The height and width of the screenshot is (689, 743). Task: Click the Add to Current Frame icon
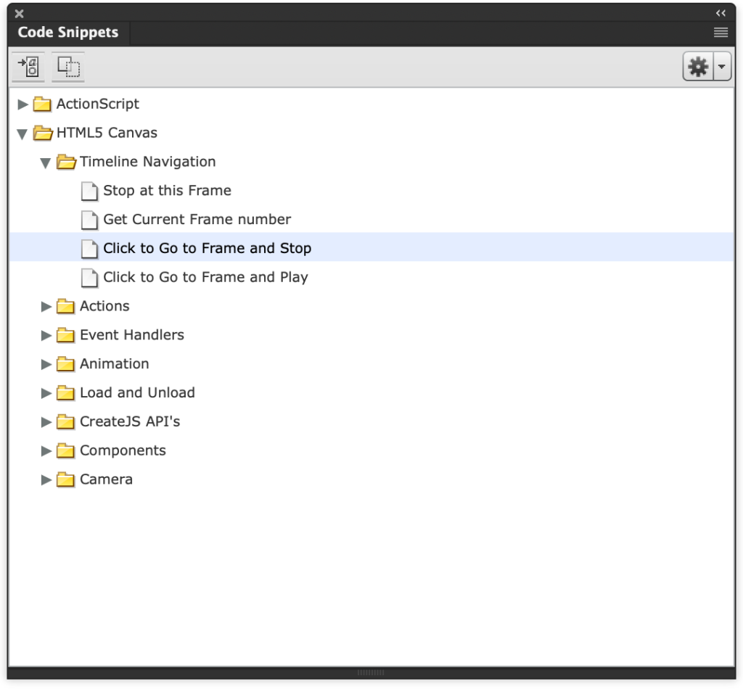[x=28, y=67]
